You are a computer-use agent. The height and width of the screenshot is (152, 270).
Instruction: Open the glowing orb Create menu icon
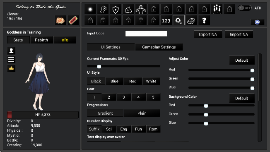point(90,9)
